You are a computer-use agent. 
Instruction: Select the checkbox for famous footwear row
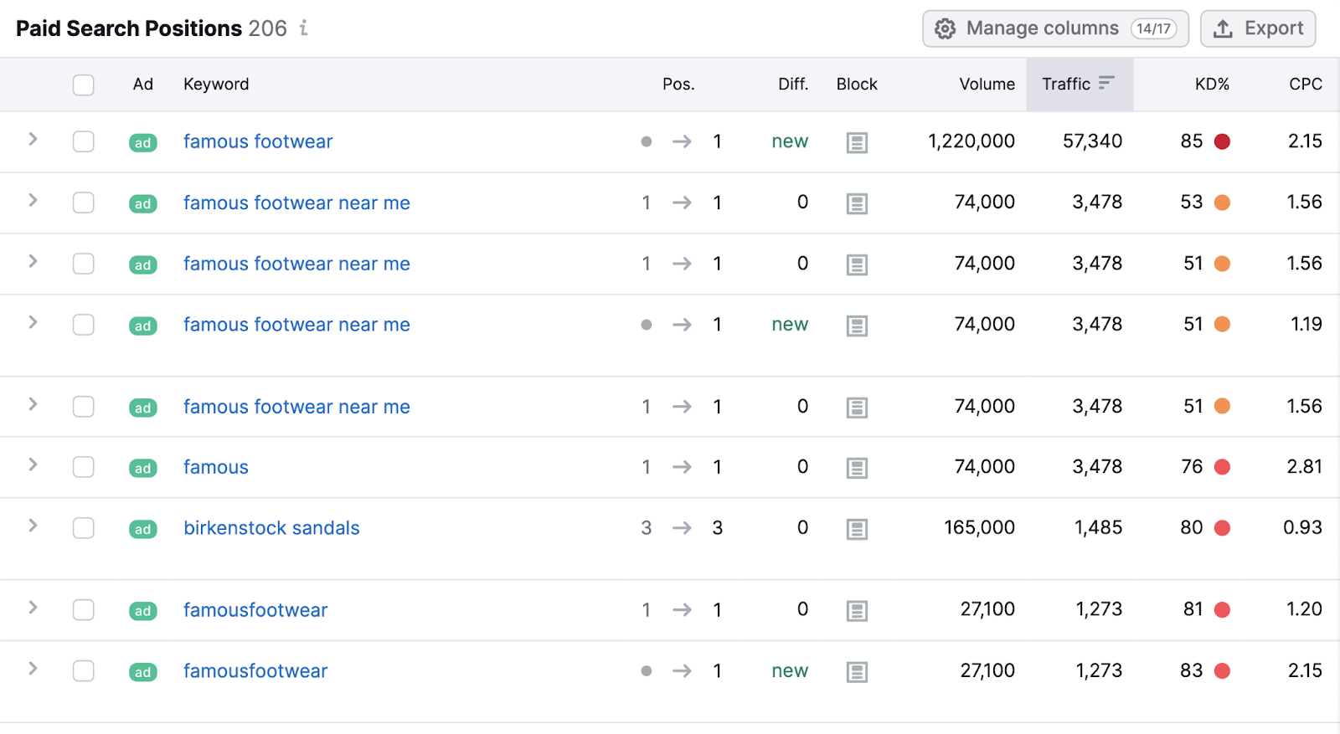click(83, 141)
